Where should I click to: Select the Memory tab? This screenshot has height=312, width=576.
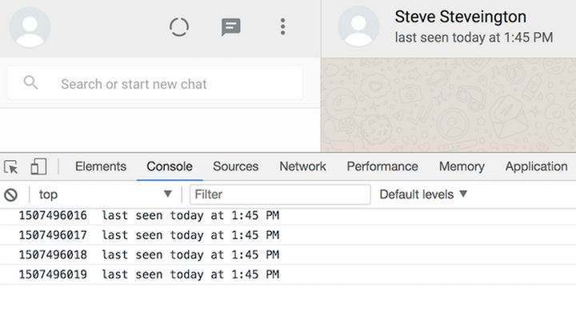(x=462, y=166)
